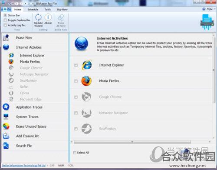Image resolution: width=217 pixels, height=170 pixels.
Task: Click the Mozilla Firefox label in sidebar tree
Action: (x=30, y=62)
